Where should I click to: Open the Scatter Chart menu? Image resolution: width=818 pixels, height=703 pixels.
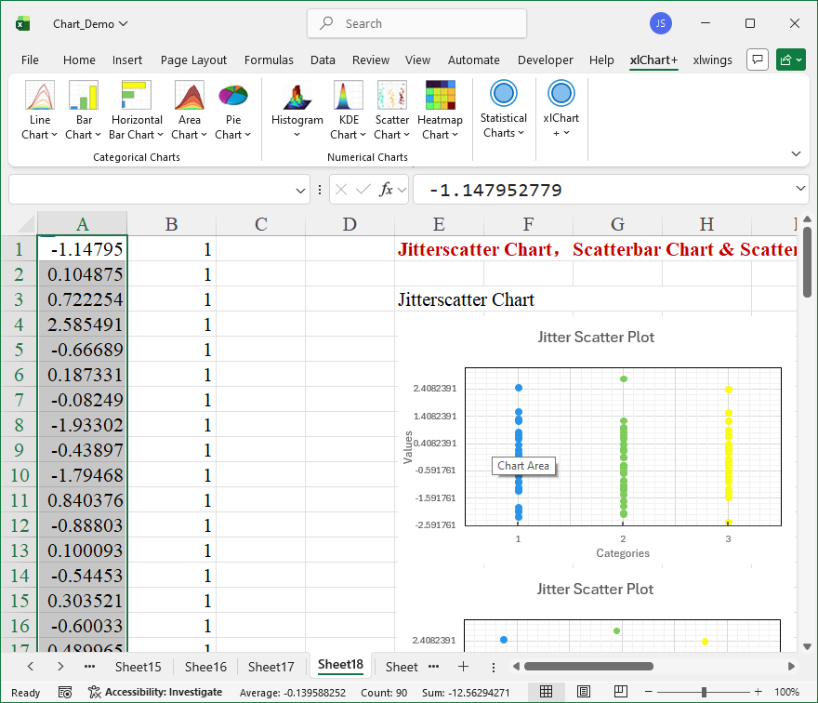(x=392, y=134)
